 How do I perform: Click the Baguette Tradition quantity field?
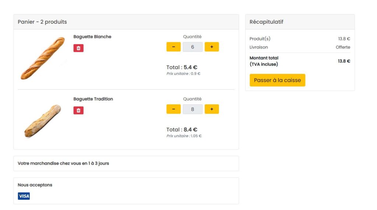click(x=193, y=109)
